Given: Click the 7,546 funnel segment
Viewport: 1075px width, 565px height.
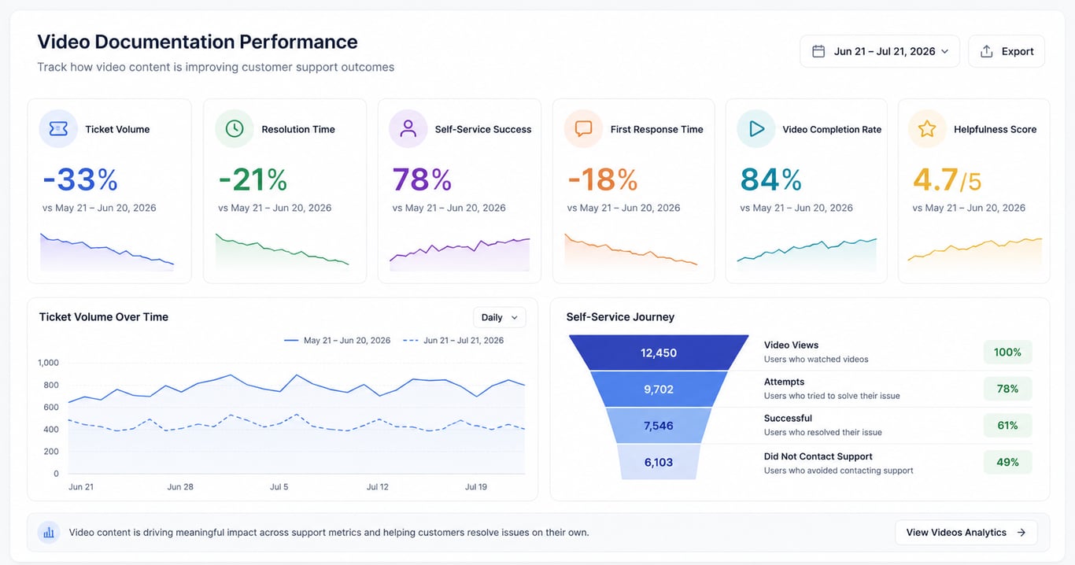Looking at the screenshot, I should pyautogui.click(x=659, y=426).
